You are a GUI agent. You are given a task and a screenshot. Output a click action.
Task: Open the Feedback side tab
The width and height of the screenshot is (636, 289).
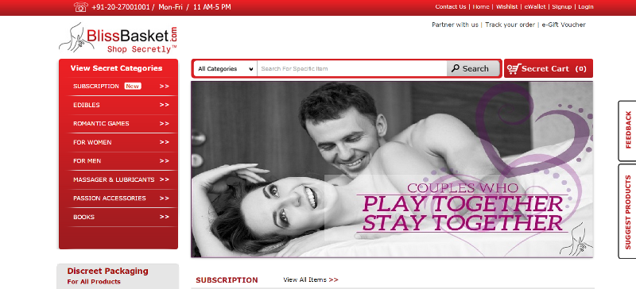(627, 130)
